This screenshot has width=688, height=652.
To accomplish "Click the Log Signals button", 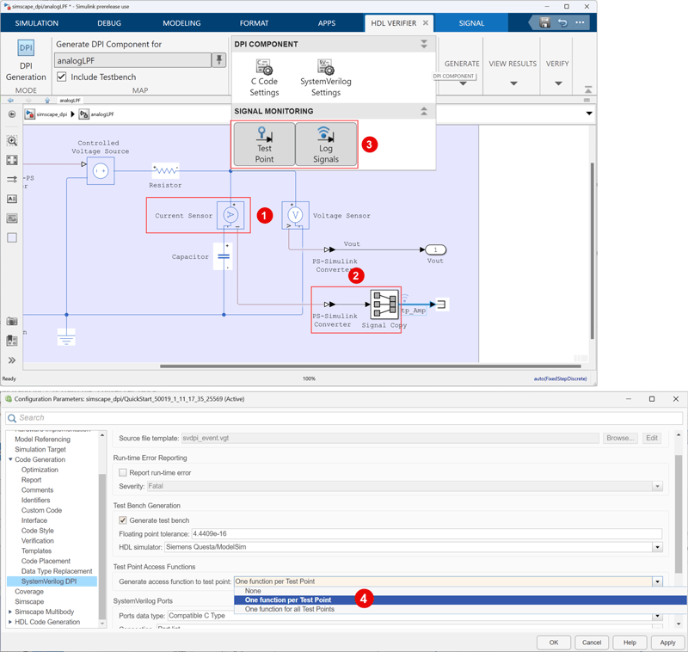I will (x=326, y=144).
